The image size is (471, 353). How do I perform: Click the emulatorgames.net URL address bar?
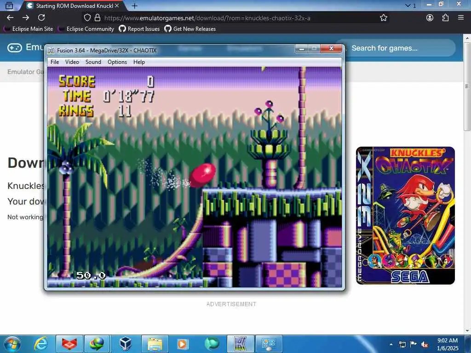207,18
